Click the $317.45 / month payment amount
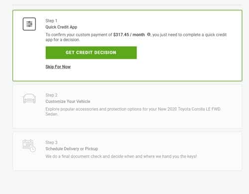 [129, 35]
